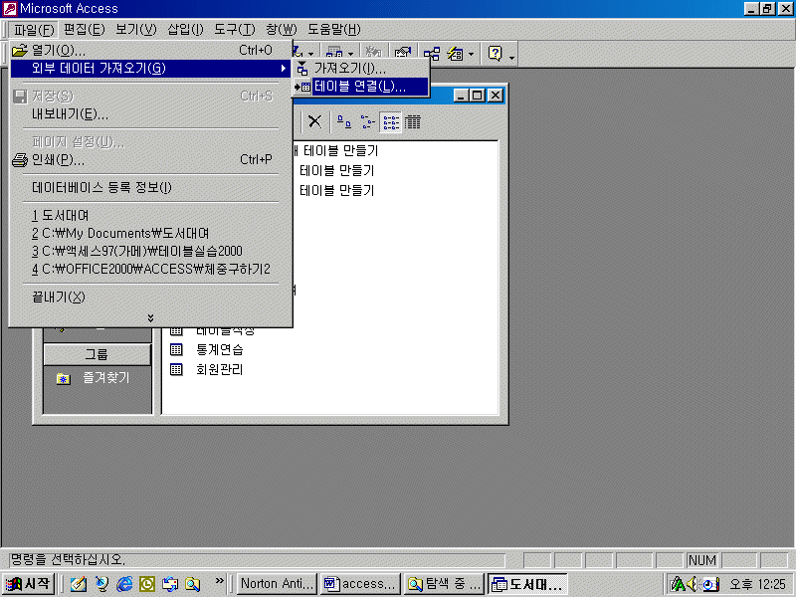
Task: Open recent file 체중구하기2
Action: (x=151, y=269)
